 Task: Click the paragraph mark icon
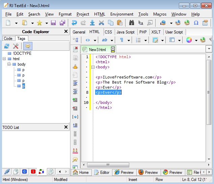(122, 40)
